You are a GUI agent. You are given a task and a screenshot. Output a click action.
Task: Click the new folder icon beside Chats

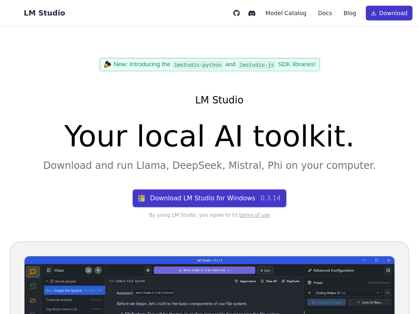coord(88,270)
